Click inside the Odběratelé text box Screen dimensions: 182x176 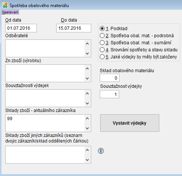[x=45, y=48]
